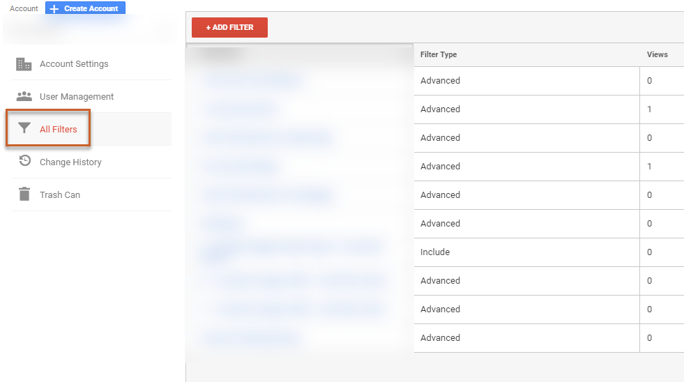Select the Include filter type row

(x=435, y=252)
